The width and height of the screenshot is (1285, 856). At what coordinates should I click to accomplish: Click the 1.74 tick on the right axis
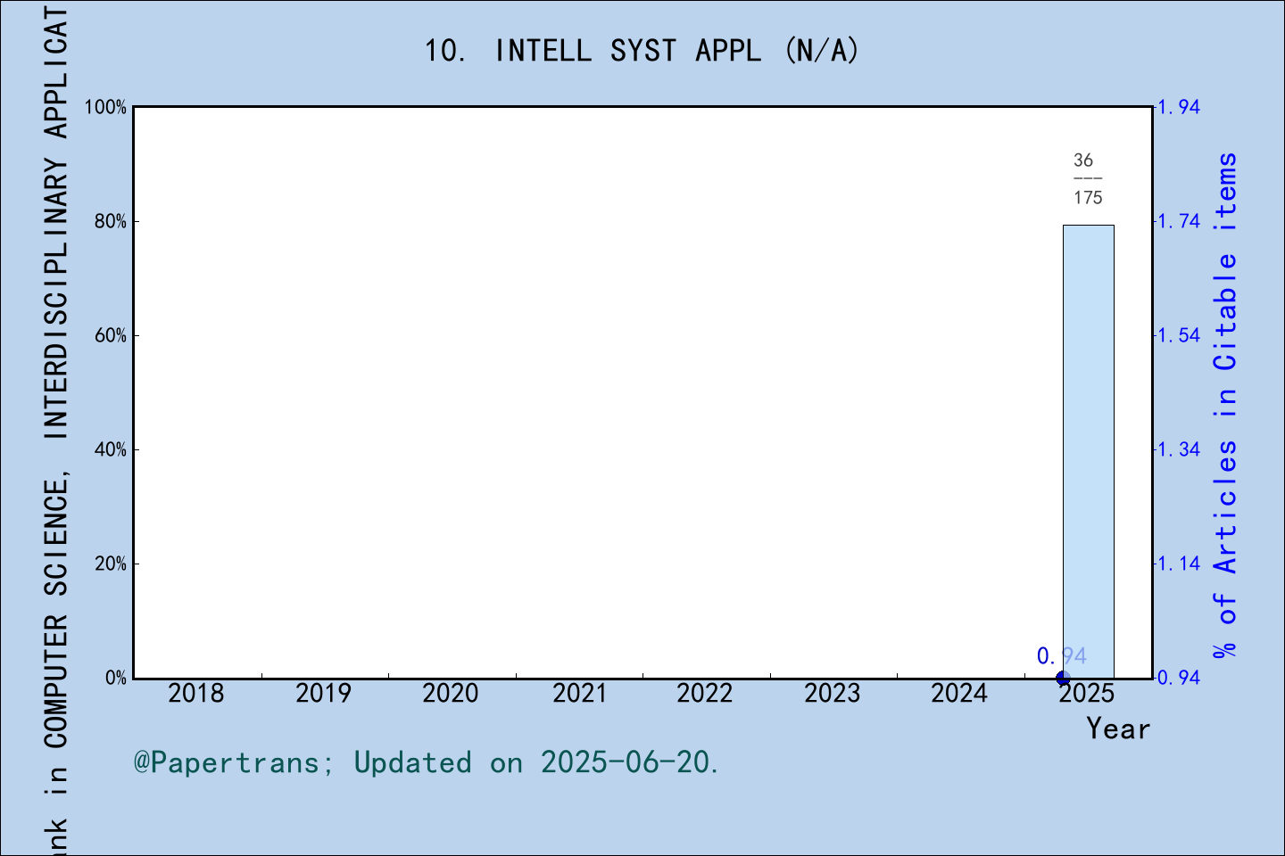coord(1179,221)
